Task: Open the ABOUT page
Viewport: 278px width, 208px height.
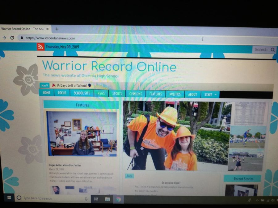Action: coord(192,94)
